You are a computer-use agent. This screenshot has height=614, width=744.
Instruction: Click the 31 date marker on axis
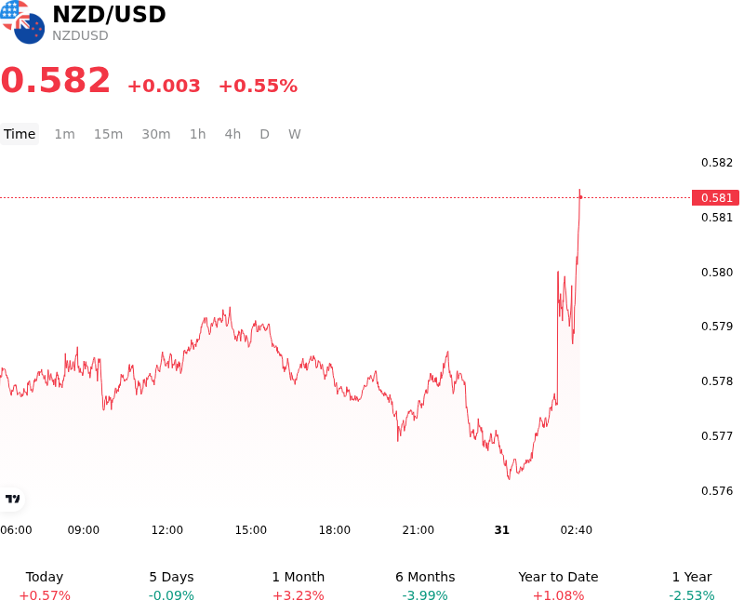(x=501, y=530)
